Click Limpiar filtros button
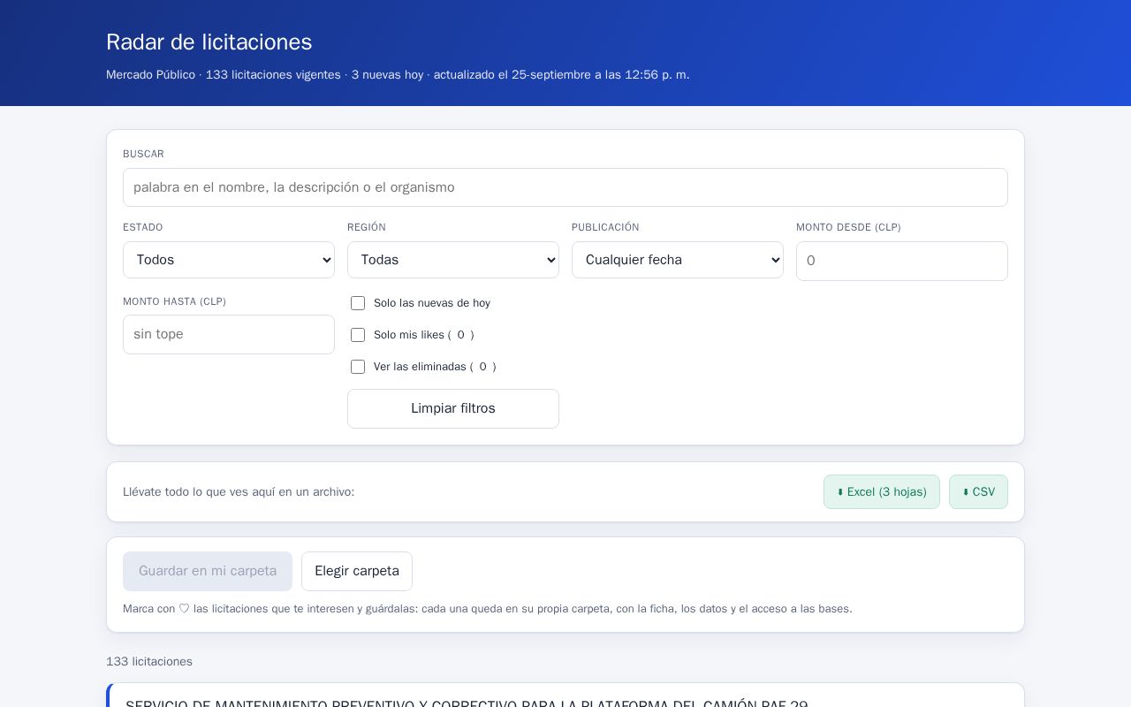The image size is (1131, 707). [453, 408]
